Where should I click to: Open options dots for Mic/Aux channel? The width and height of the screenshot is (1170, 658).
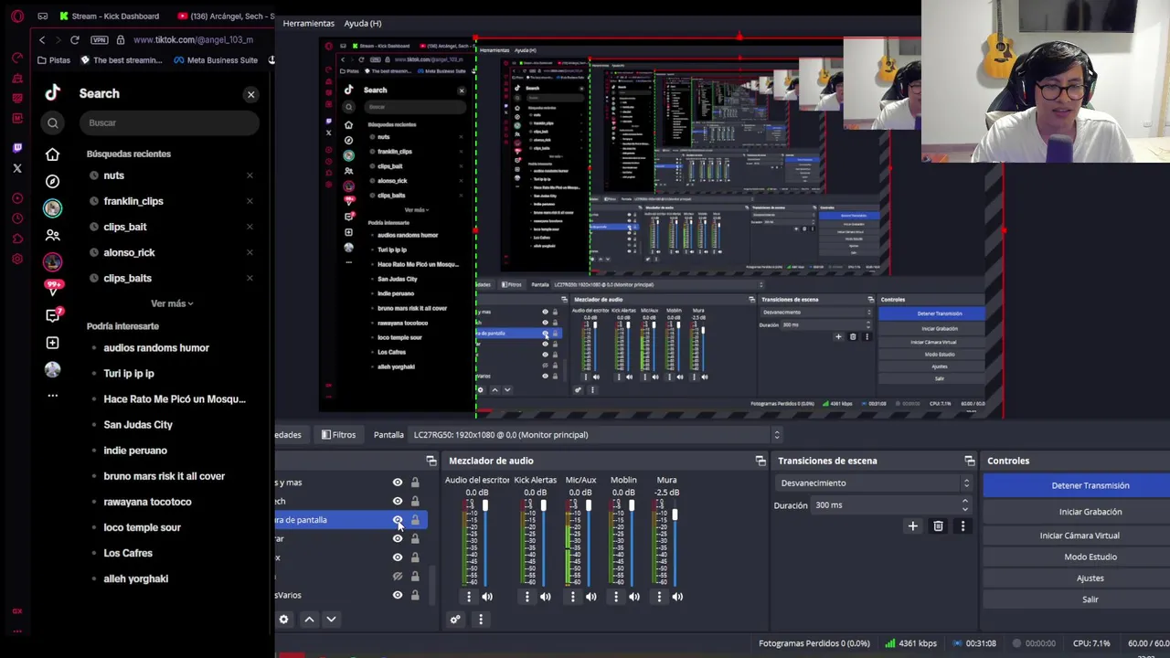[573, 597]
